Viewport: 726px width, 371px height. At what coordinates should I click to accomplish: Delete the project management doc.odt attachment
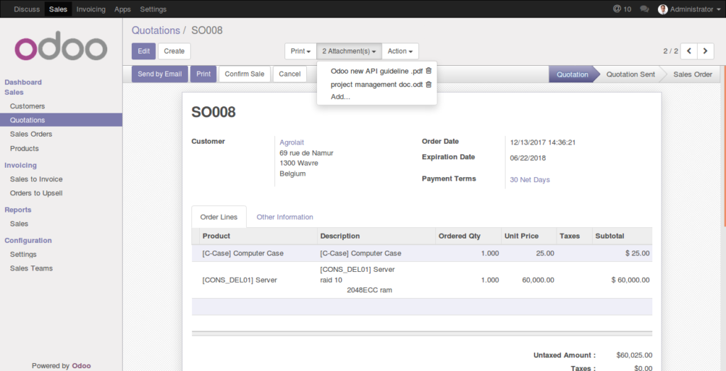pyautogui.click(x=428, y=84)
